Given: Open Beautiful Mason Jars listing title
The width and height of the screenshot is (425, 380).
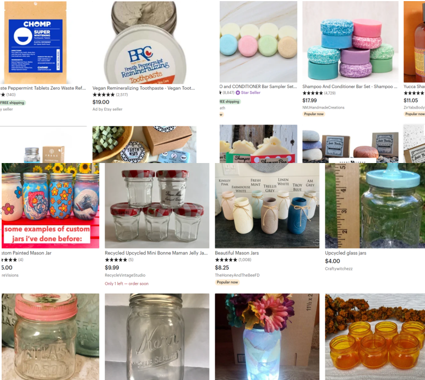Looking at the screenshot, I should tap(237, 253).
